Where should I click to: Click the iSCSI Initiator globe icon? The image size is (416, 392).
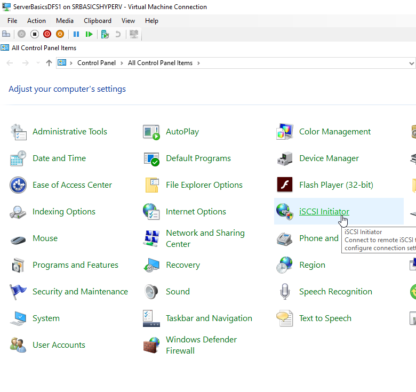[285, 212]
